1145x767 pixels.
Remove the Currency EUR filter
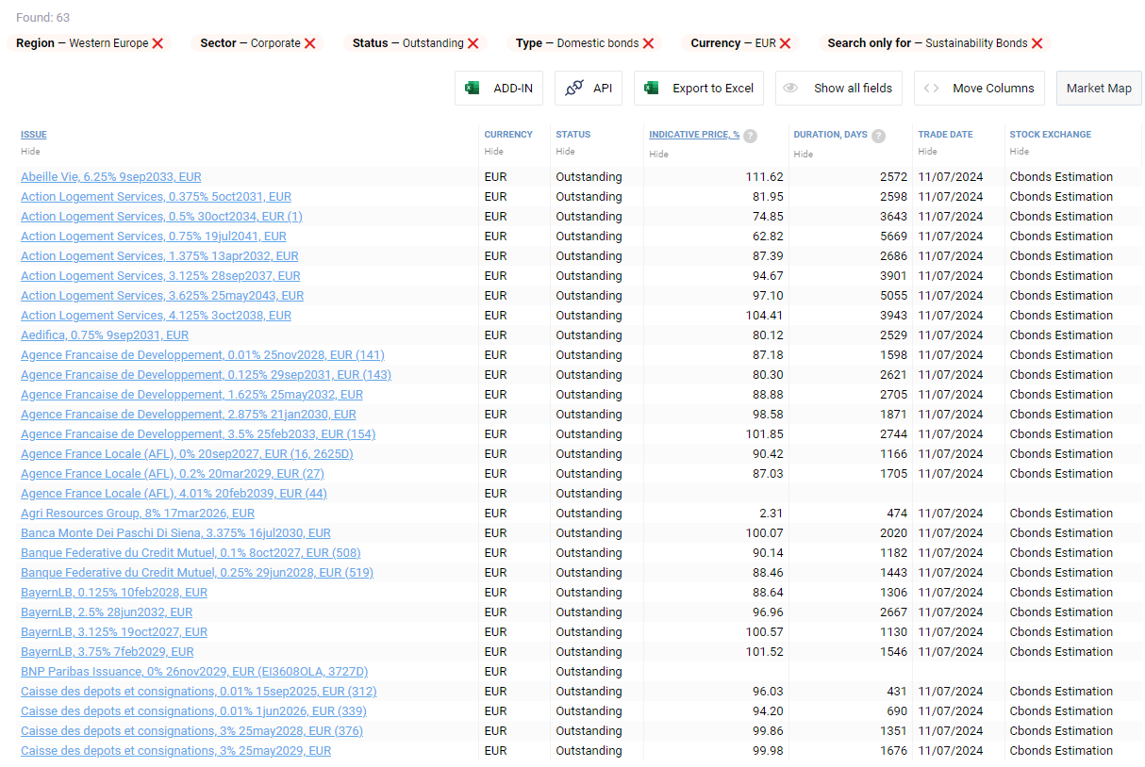point(785,43)
